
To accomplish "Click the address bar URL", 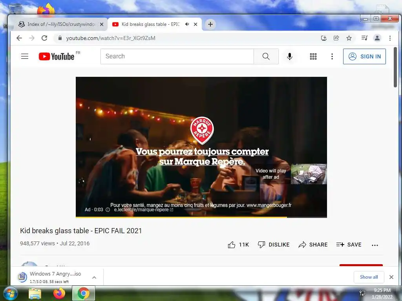I will [x=111, y=38].
